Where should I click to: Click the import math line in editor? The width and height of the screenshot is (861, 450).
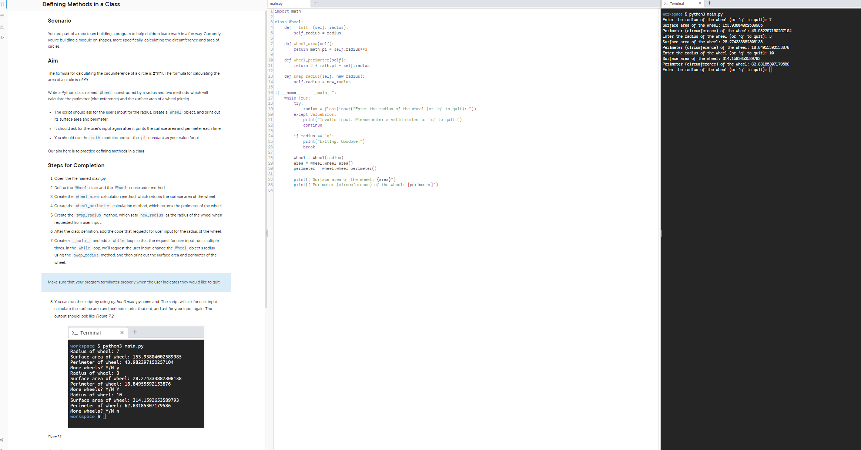[288, 11]
